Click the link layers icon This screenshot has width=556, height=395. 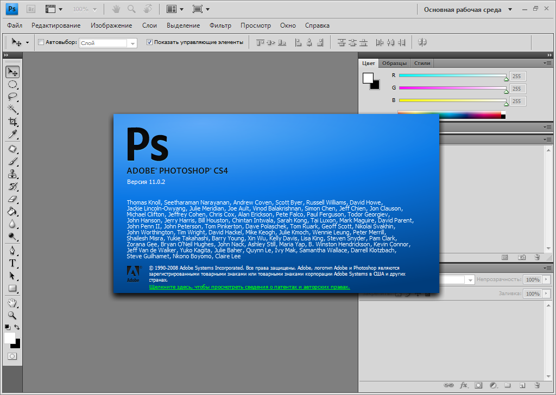448,385
